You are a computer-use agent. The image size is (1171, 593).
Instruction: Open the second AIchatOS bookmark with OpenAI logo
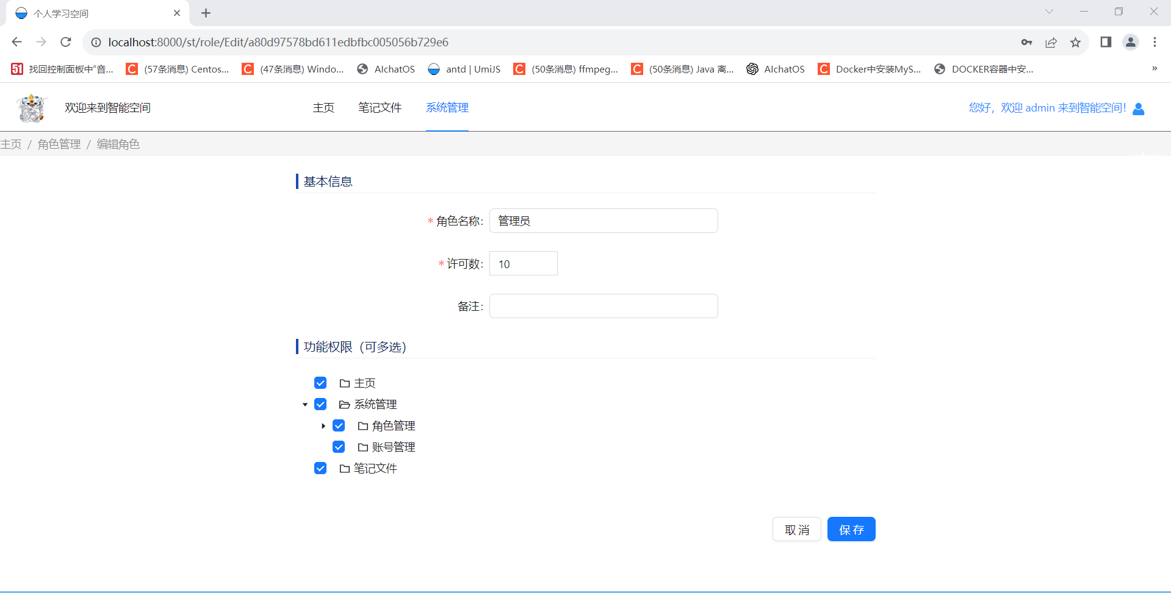click(776, 69)
